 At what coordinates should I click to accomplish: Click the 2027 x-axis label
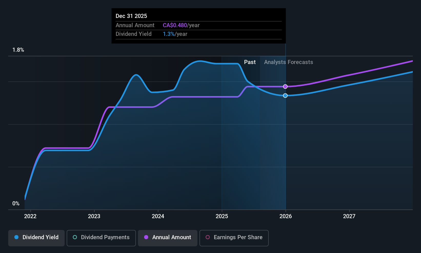(349, 216)
